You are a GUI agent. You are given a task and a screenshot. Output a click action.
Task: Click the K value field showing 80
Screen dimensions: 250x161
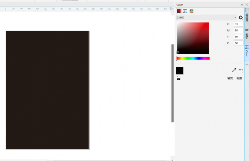pyautogui.click(x=239, y=43)
